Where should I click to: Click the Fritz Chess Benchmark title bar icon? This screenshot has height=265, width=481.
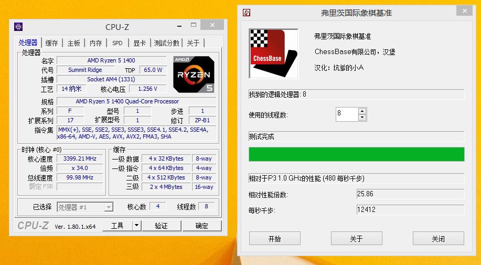pyautogui.click(x=247, y=13)
